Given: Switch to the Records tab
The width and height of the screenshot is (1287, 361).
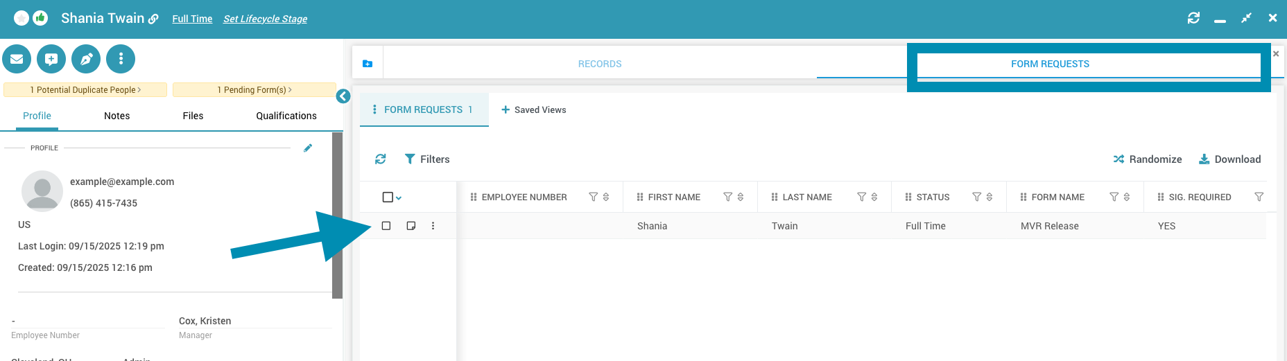Looking at the screenshot, I should (600, 64).
